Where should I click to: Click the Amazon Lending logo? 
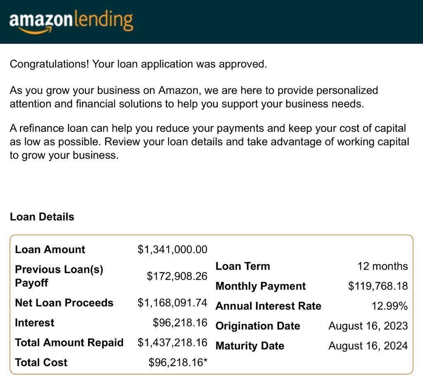(x=71, y=21)
